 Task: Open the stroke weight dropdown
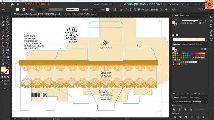click(x=47, y=10)
